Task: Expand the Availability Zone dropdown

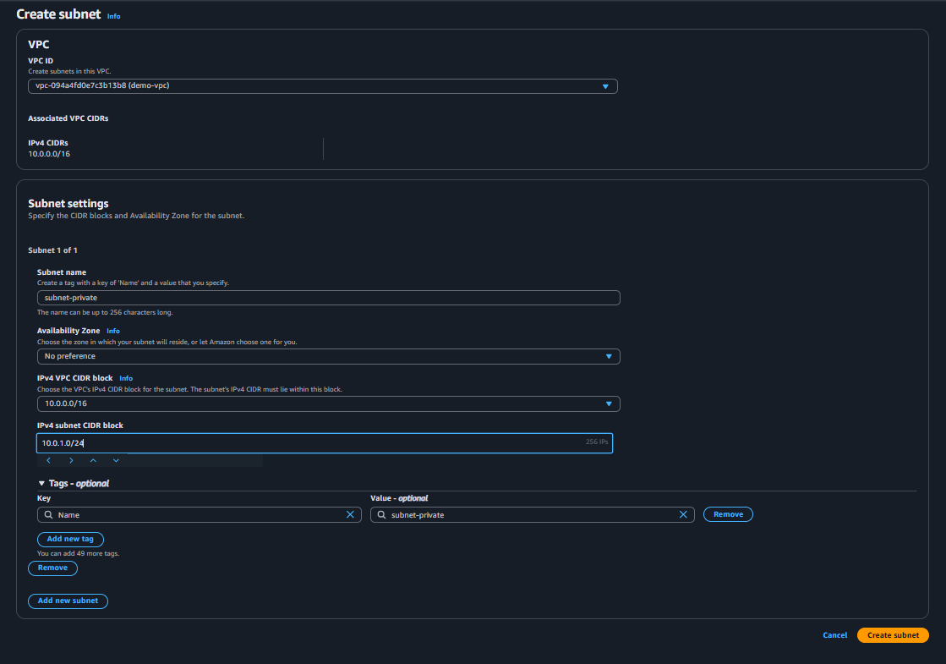Action: click(x=329, y=356)
